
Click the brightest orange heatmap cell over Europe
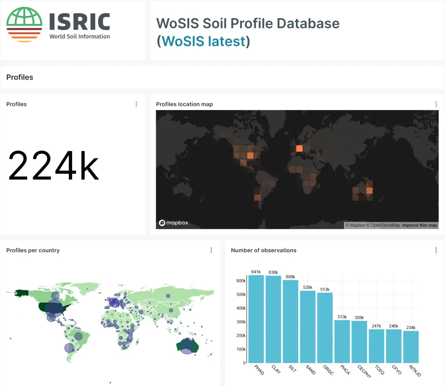click(x=299, y=148)
